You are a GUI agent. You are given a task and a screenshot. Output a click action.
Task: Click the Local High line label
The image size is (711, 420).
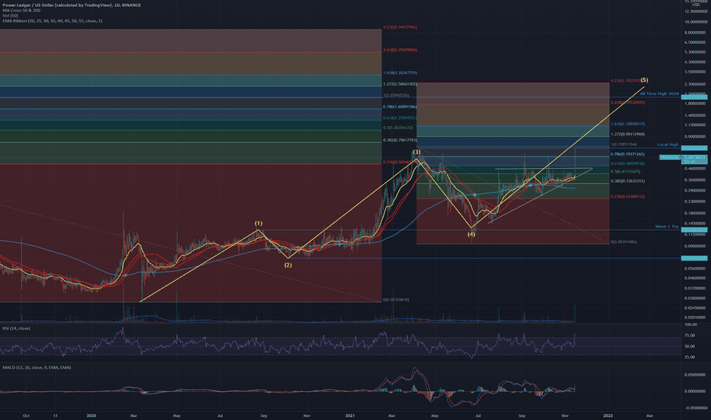[x=668, y=144]
